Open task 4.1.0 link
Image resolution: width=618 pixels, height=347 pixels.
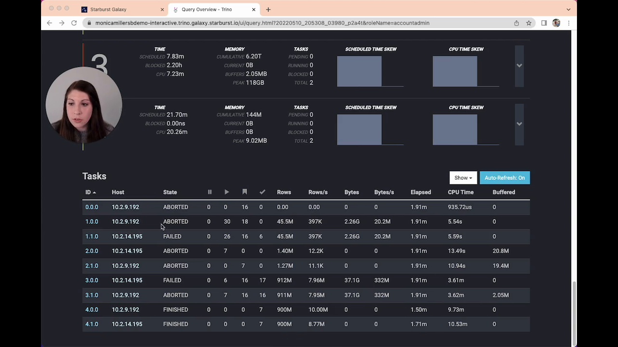click(92, 324)
